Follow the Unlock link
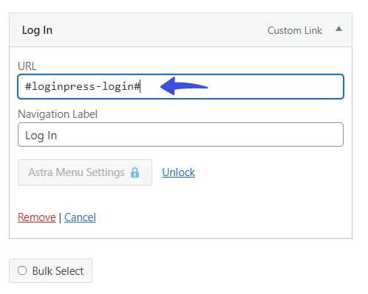 pyautogui.click(x=179, y=172)
